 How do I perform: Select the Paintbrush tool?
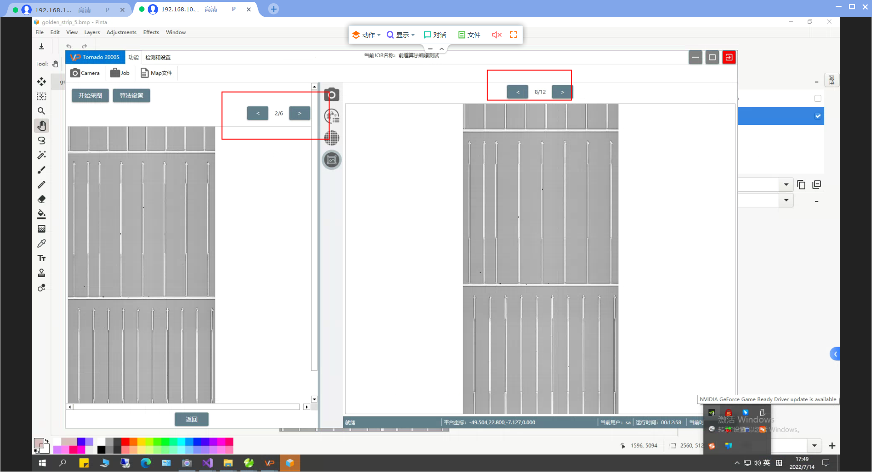pyautogui.click(x=41, y=170)
